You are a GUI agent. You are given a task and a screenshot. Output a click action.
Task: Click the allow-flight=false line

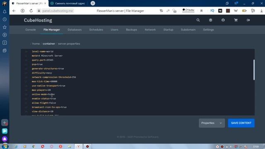[x=44, y=103]
